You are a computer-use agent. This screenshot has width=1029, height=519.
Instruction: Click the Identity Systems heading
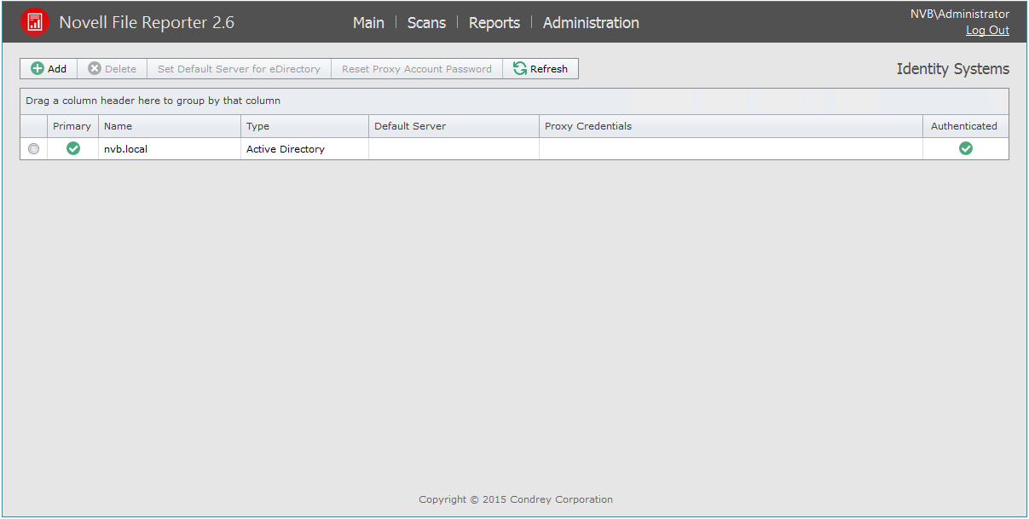(952, 69)
